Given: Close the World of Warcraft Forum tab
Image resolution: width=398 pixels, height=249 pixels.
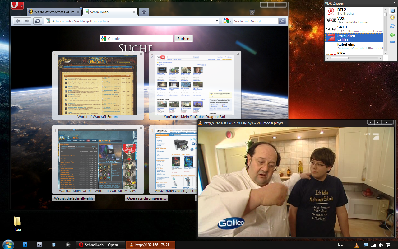Looking at the screenshot, I should pyautogui.click(x=78, y=12).
